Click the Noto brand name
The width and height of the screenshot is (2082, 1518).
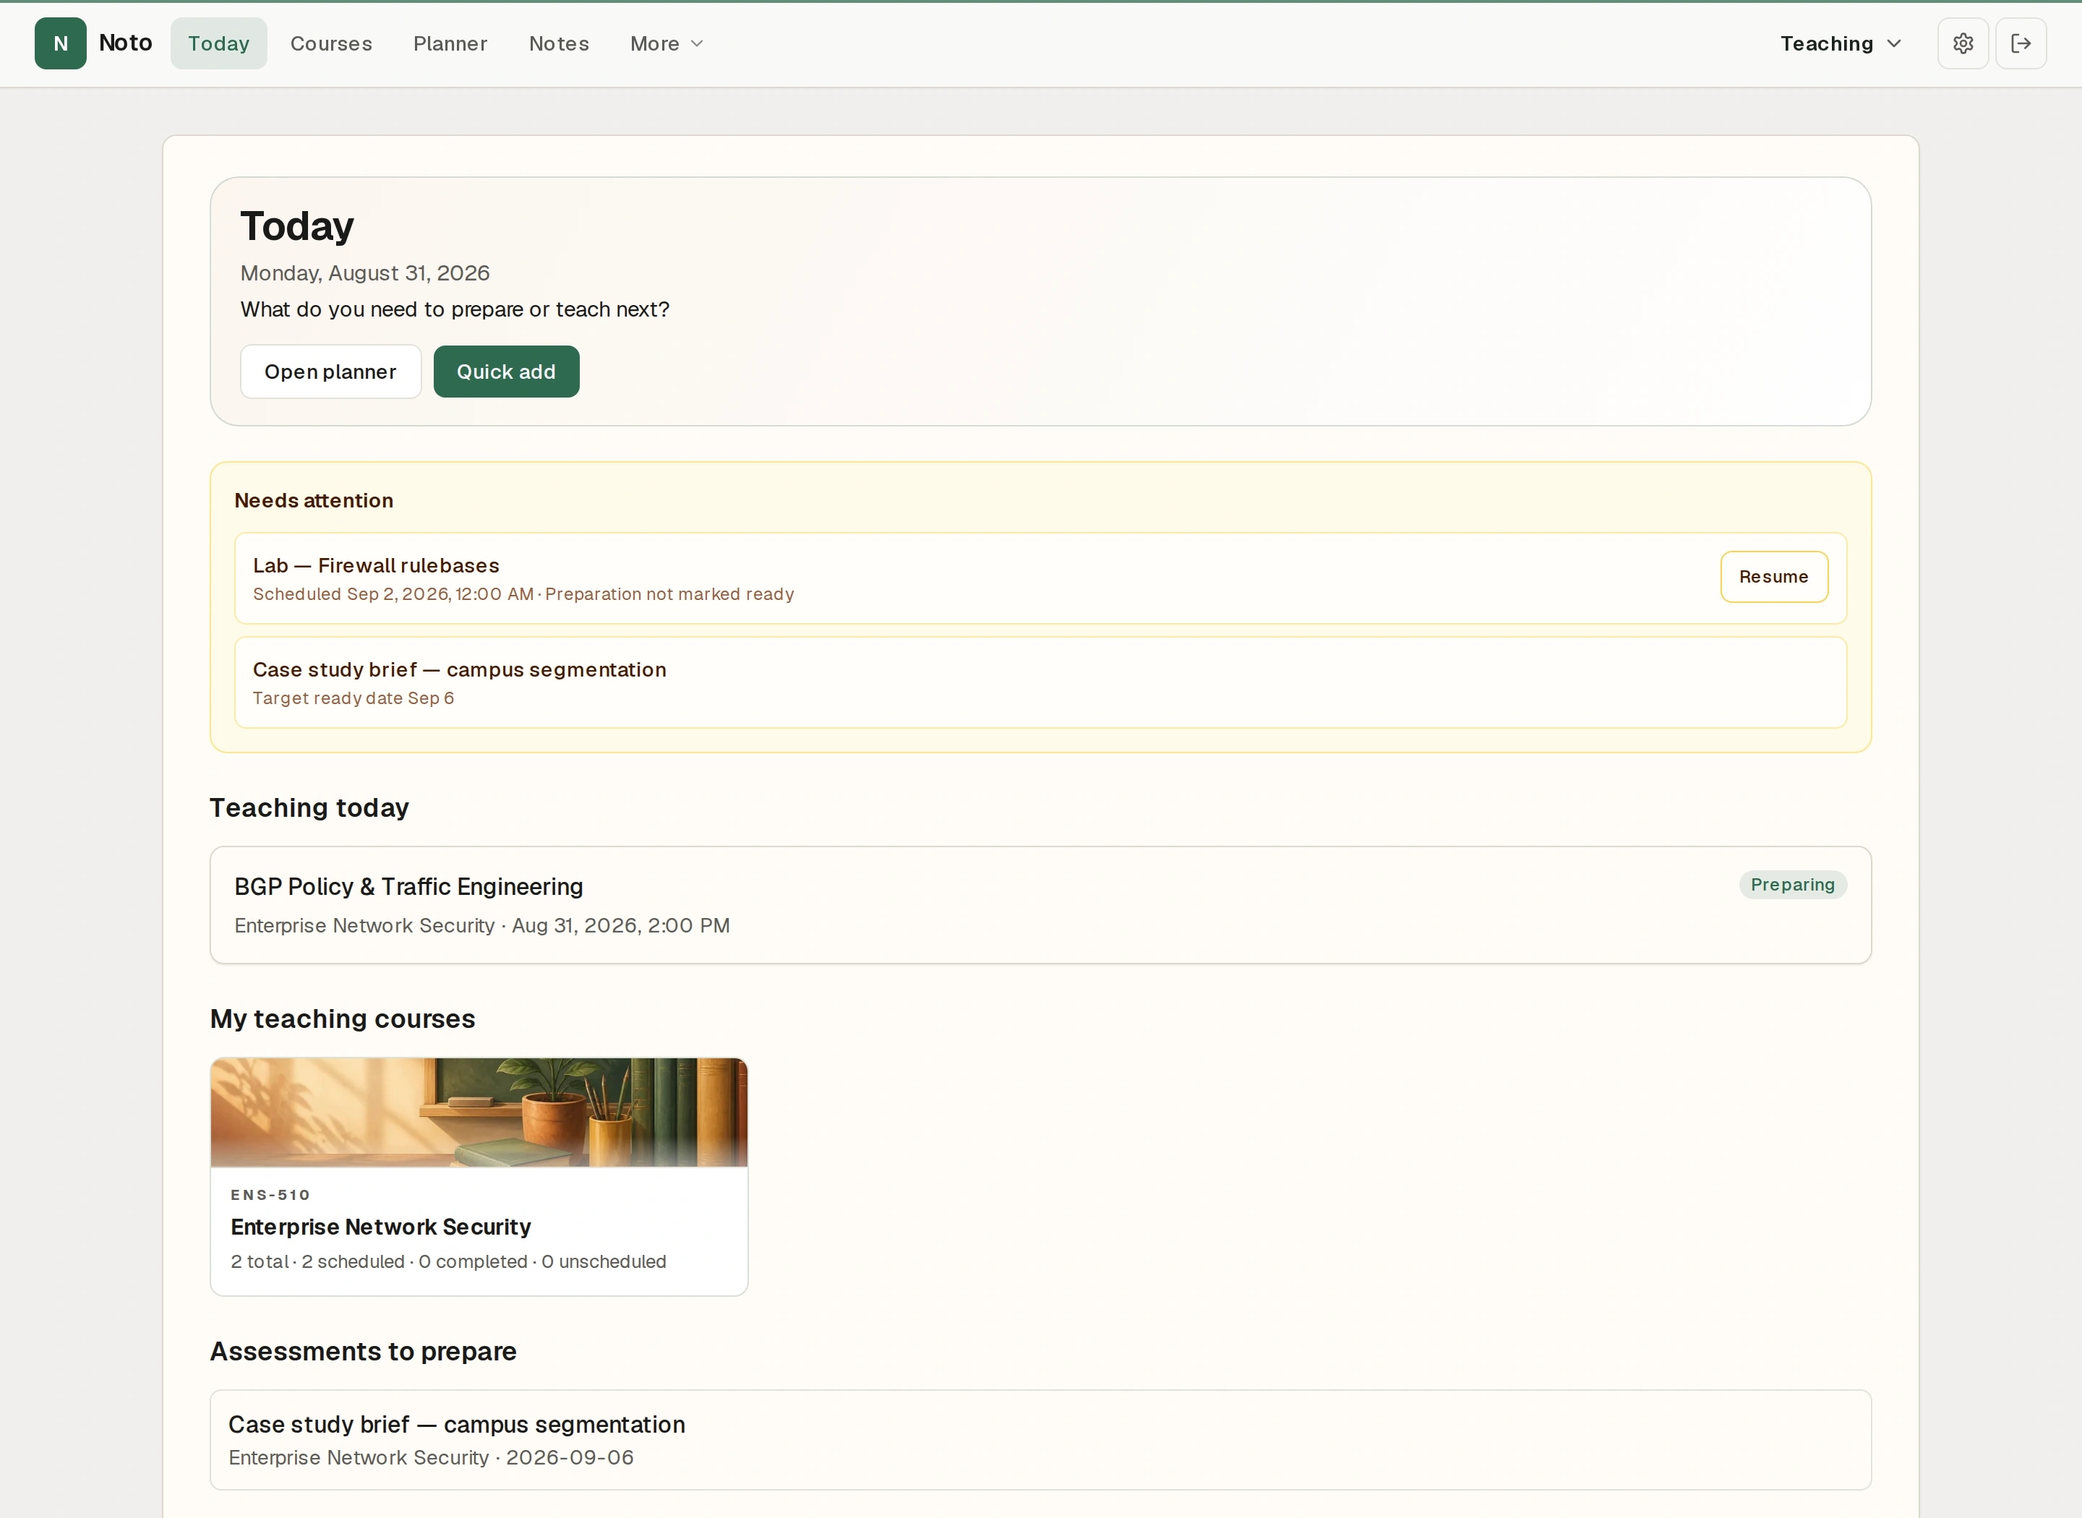point(126,43)
